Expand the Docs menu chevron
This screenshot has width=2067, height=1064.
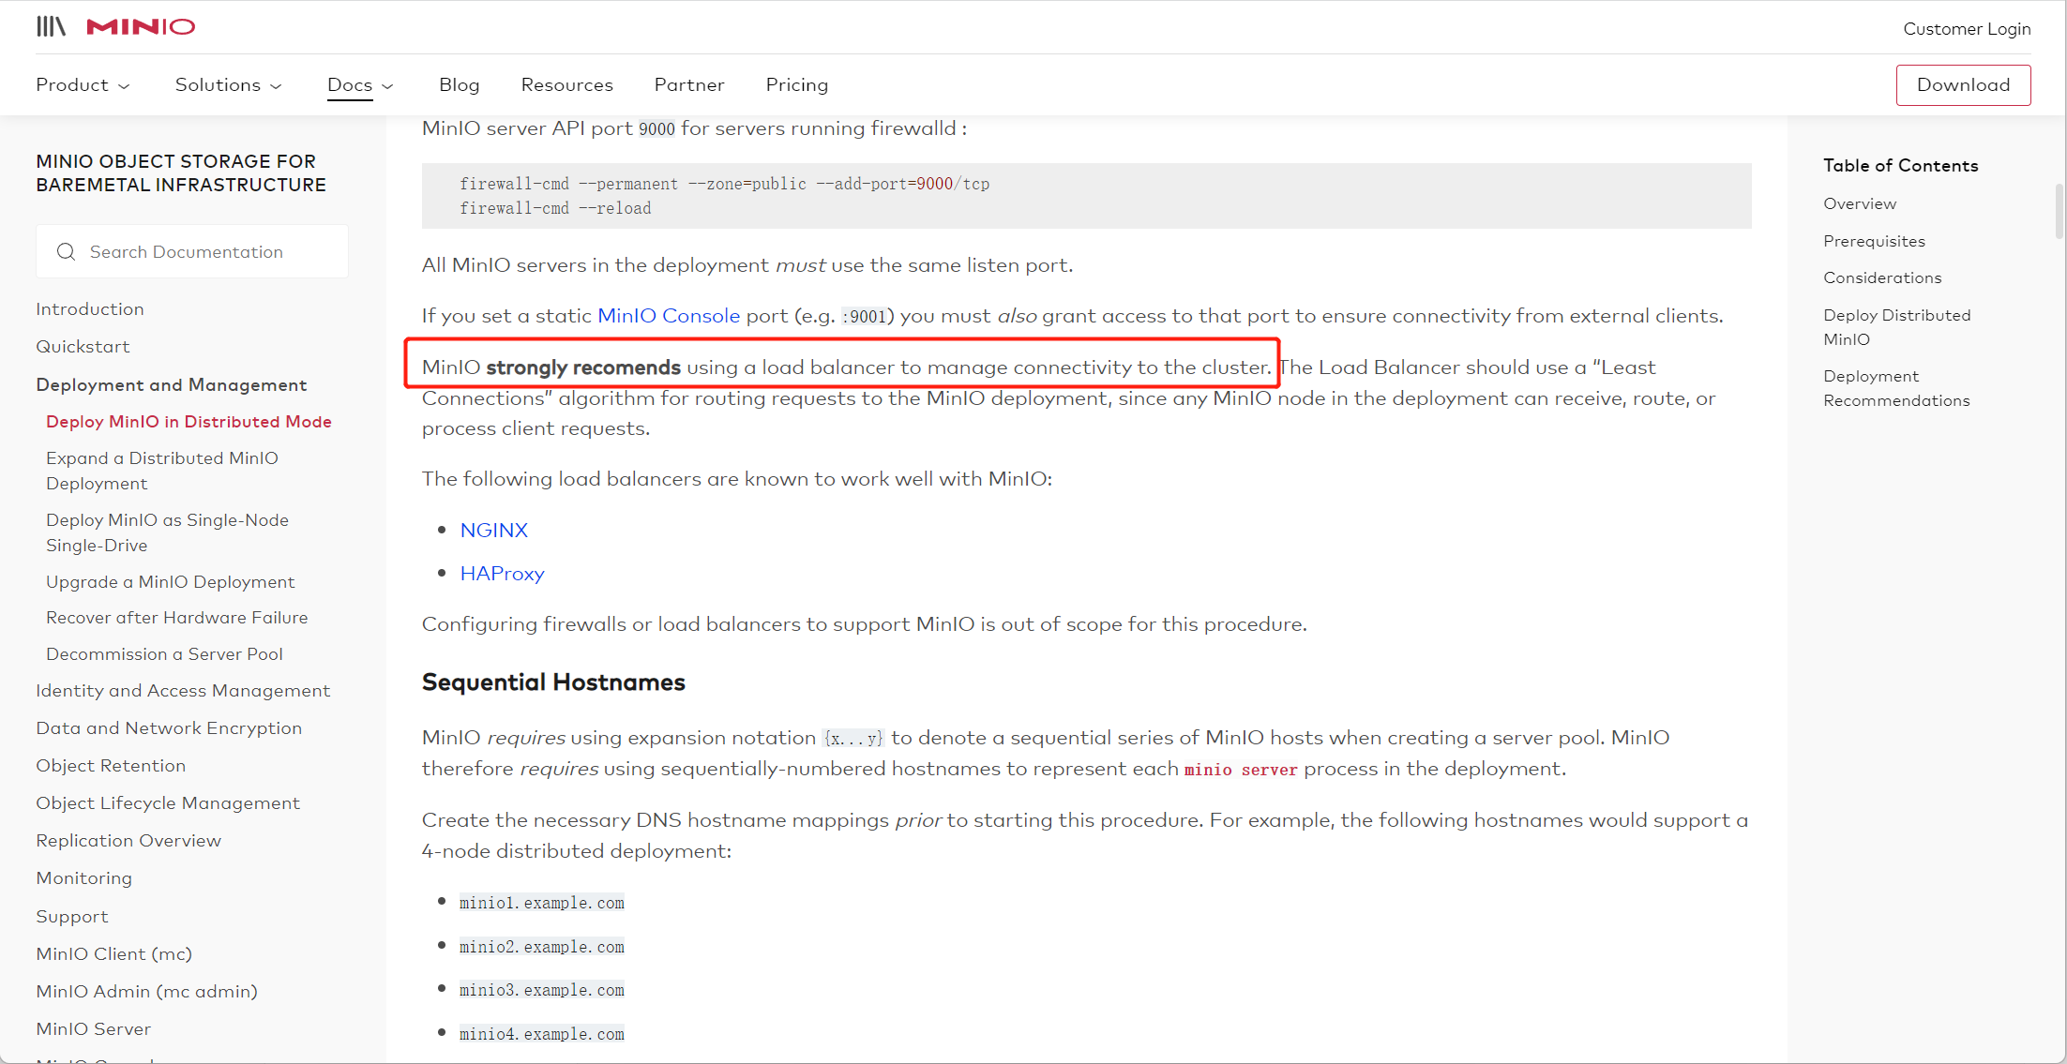pyautogui.click(x=387, y=86)
